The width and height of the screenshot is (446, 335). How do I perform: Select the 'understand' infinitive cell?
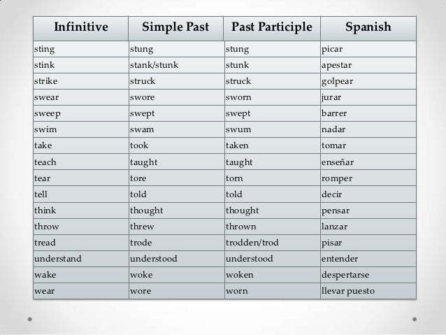pyautogui.click(x=81, y=259)
